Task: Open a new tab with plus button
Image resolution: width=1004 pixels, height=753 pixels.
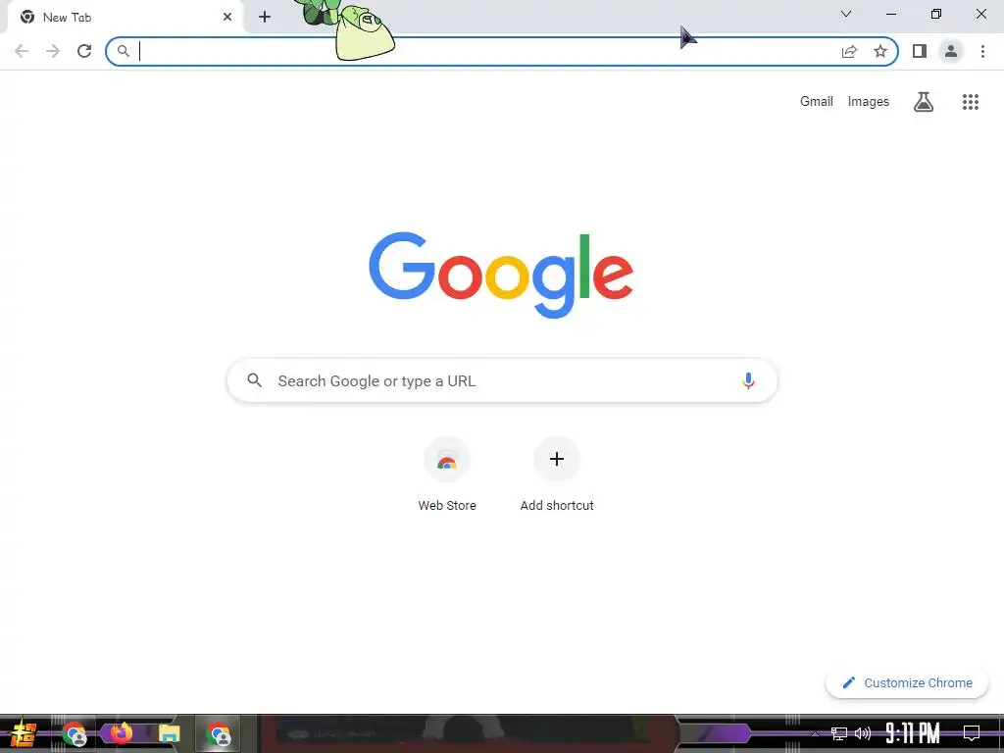Action: click(x=265, y=18)
